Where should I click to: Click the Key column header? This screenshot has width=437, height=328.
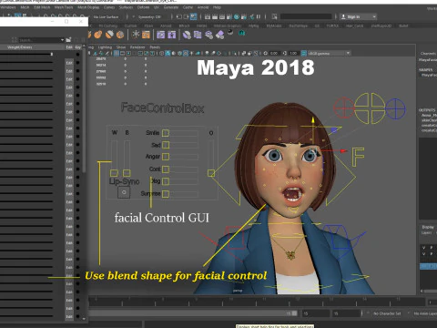(77, 47)
